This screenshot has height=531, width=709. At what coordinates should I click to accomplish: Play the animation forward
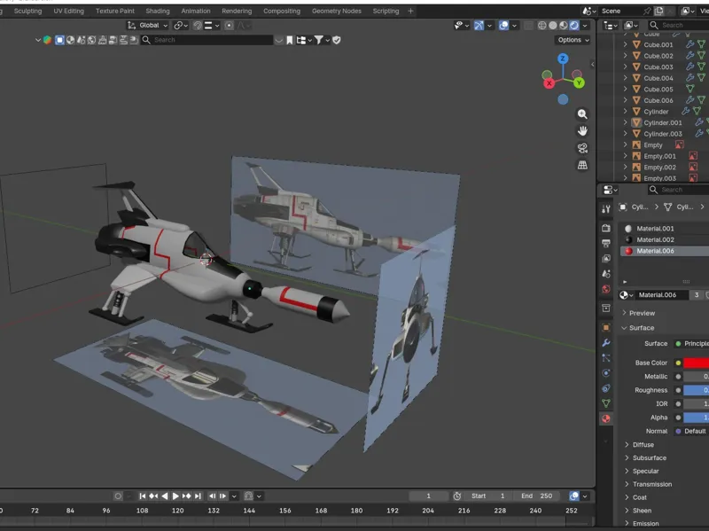coord(175,496)
